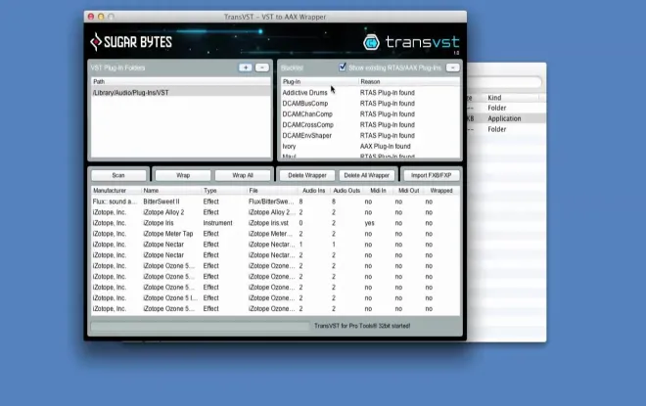Click the Scan button
646x406 pixels.
pos(118,175)
